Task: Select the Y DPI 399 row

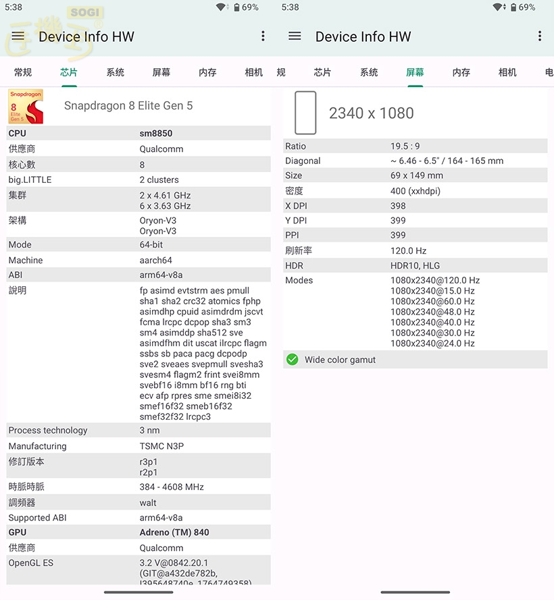Action: pyautogui.click(x=415, y=221)
